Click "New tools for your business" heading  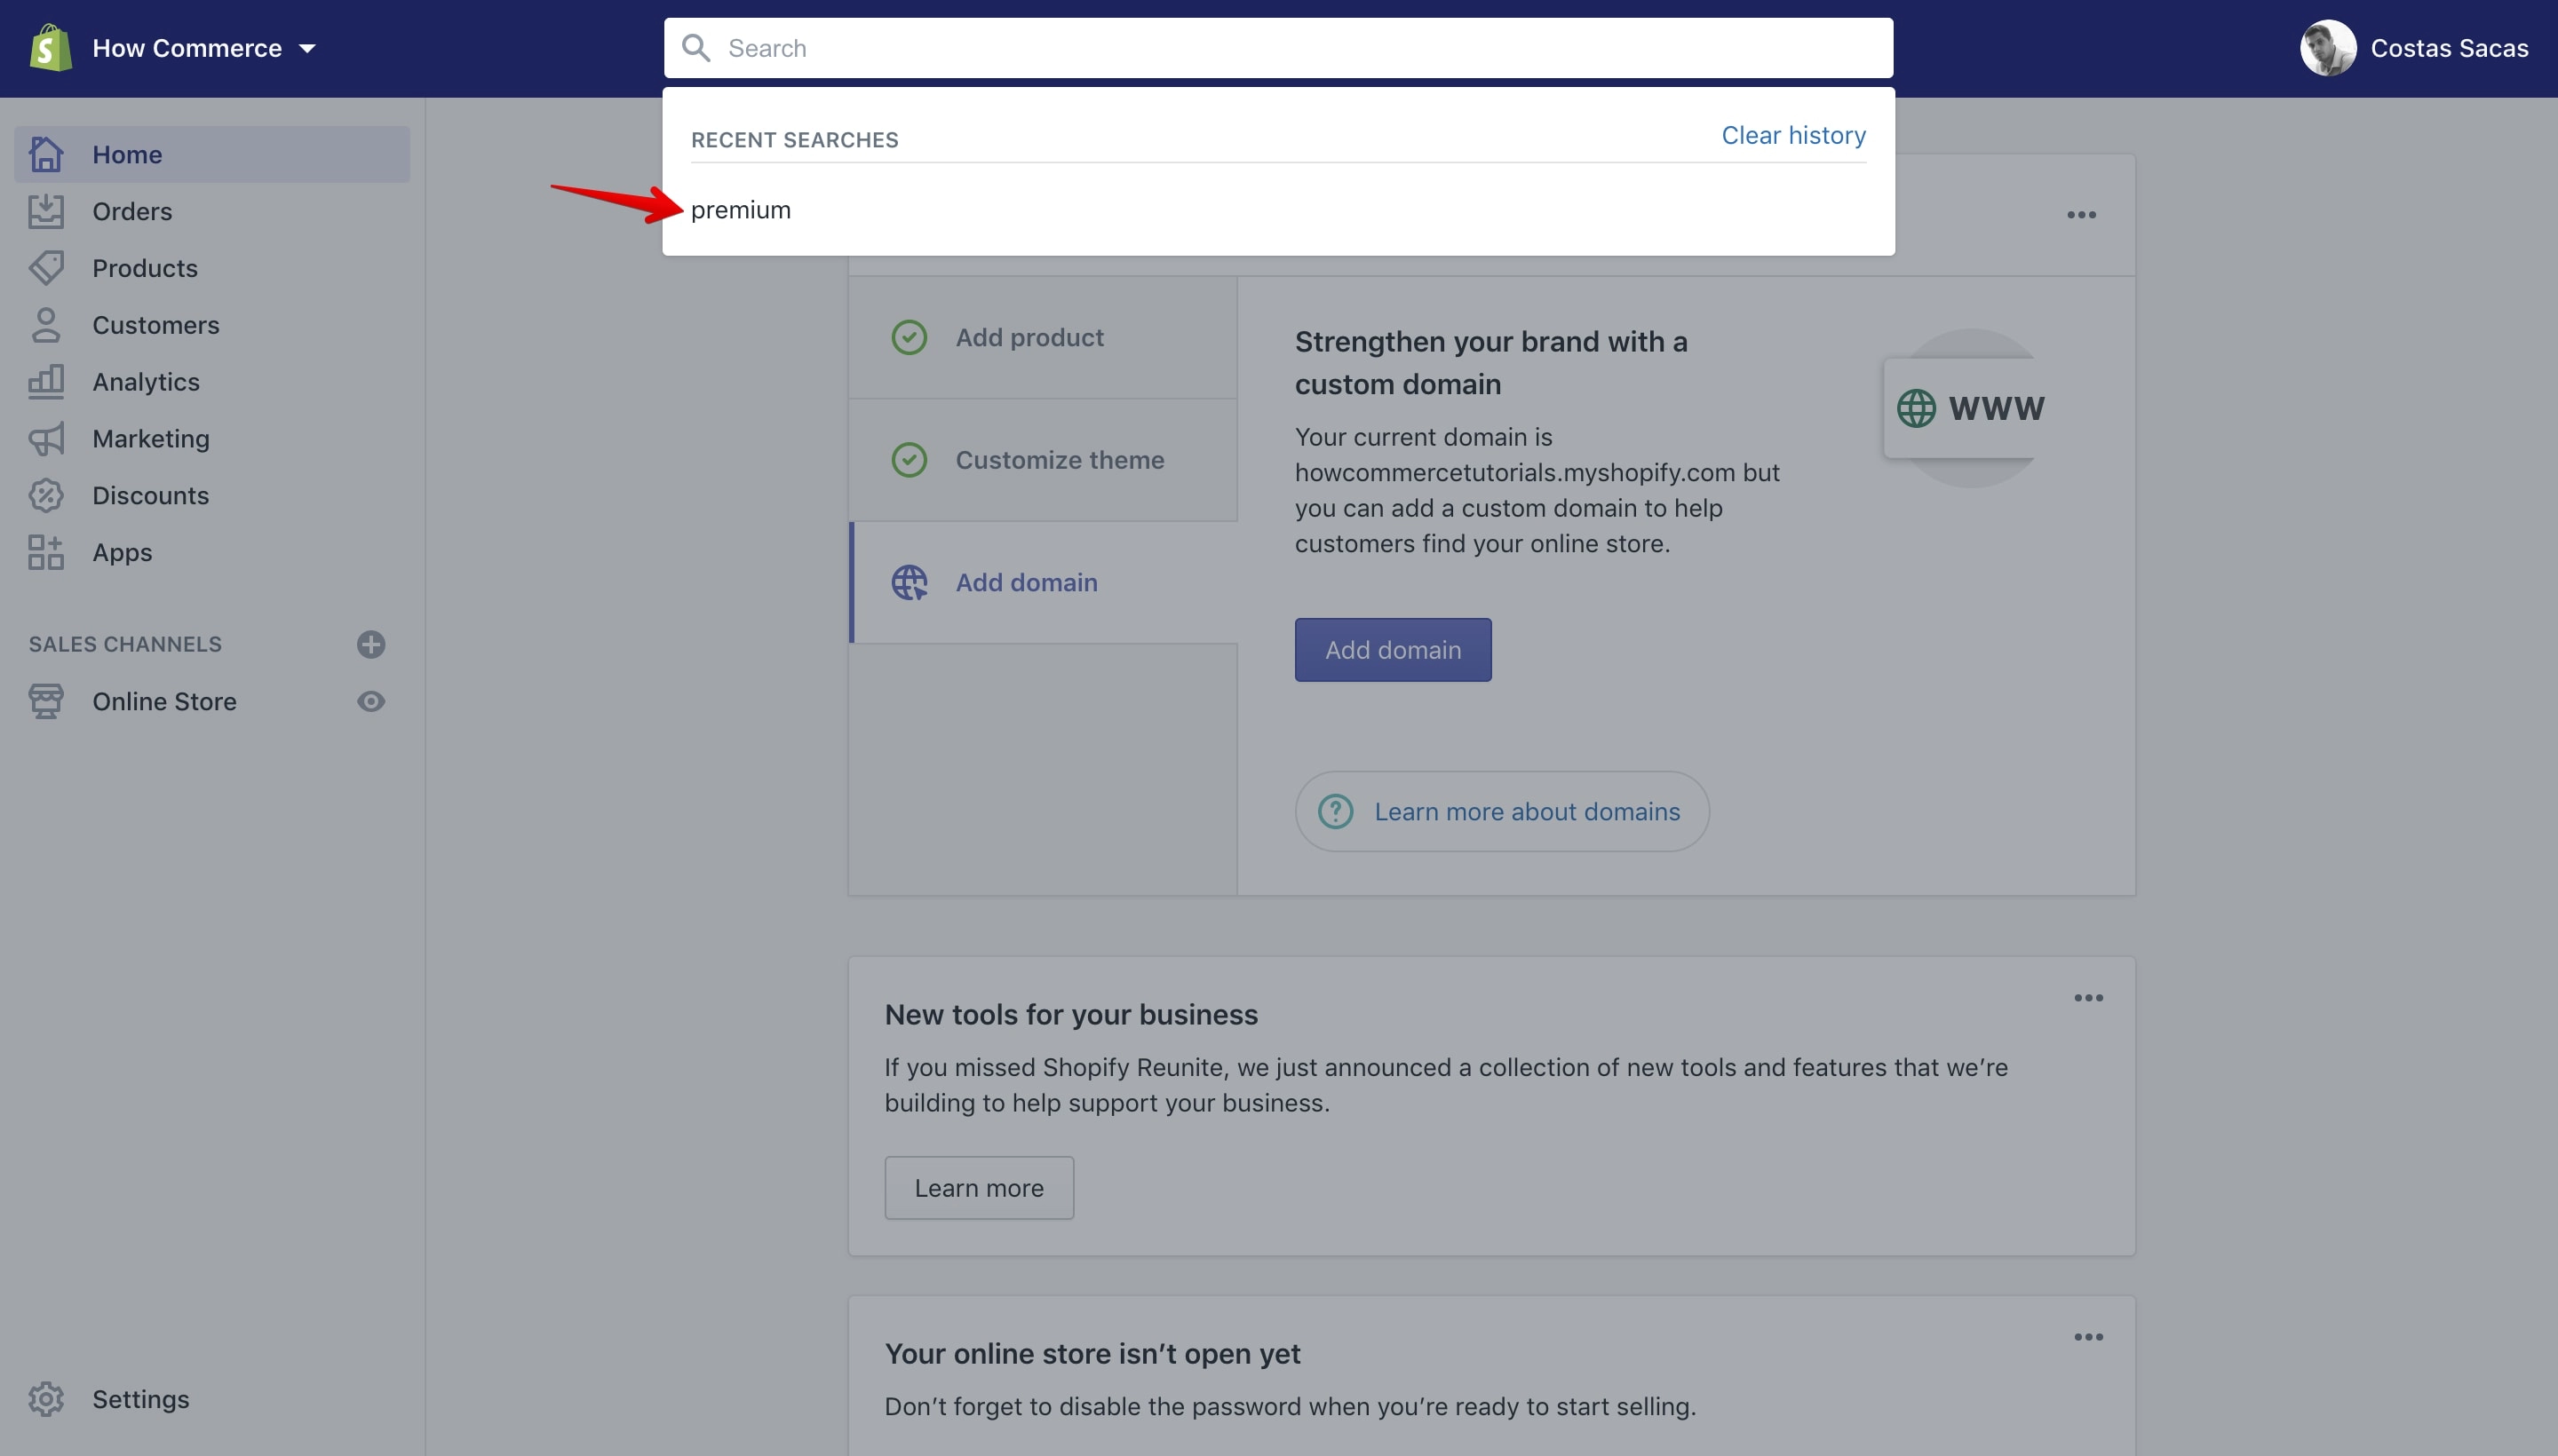[1070, 1014]
